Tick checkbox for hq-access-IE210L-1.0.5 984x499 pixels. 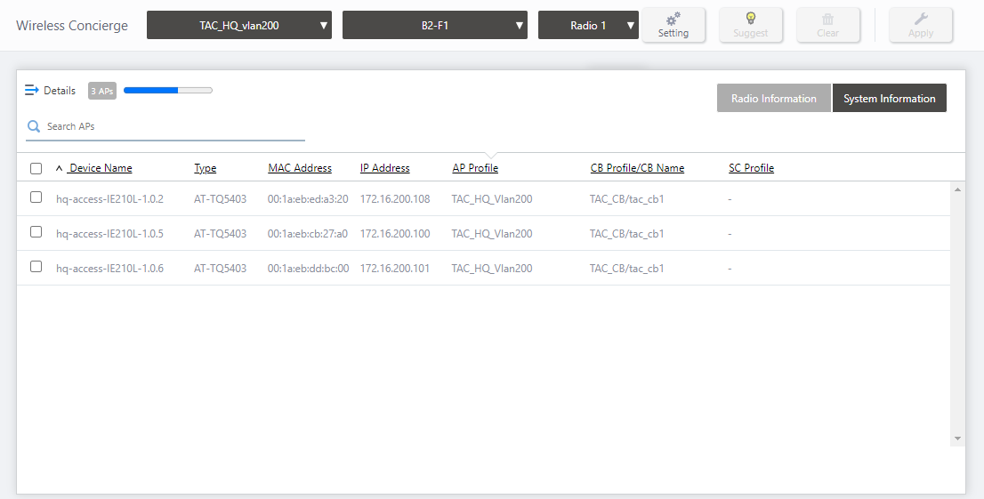tap(36, 232)
